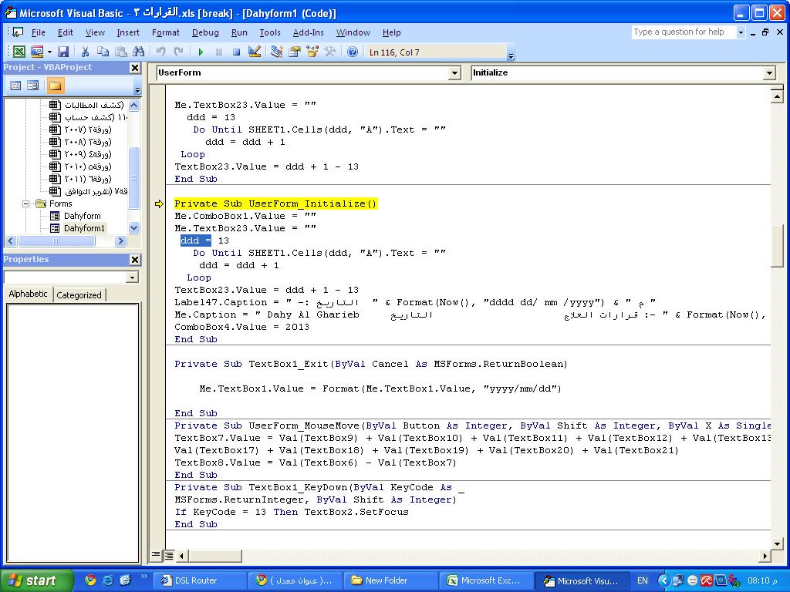
Task: Click the Reset stop square icon
Action: pyautogui.click(x=236, y=52)
